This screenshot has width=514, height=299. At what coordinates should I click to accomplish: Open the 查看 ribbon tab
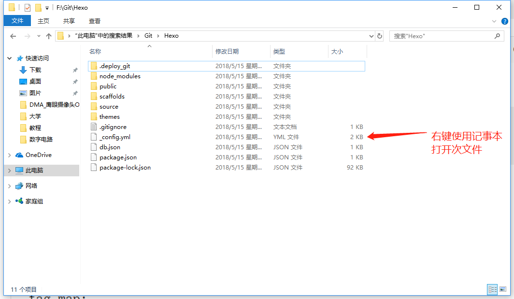pos(95,21)
